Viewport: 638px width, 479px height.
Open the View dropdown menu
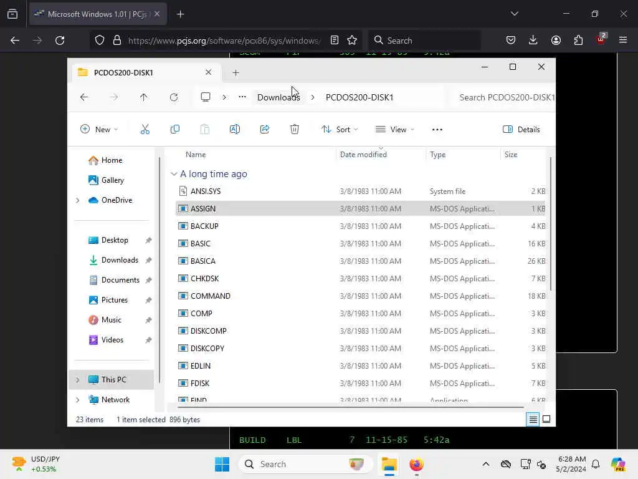[x=394, y=130]
